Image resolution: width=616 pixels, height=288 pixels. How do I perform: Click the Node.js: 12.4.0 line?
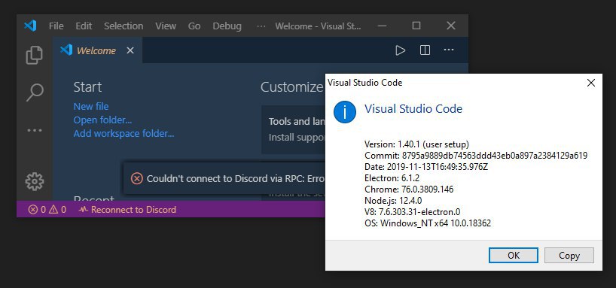click(393, 201)
